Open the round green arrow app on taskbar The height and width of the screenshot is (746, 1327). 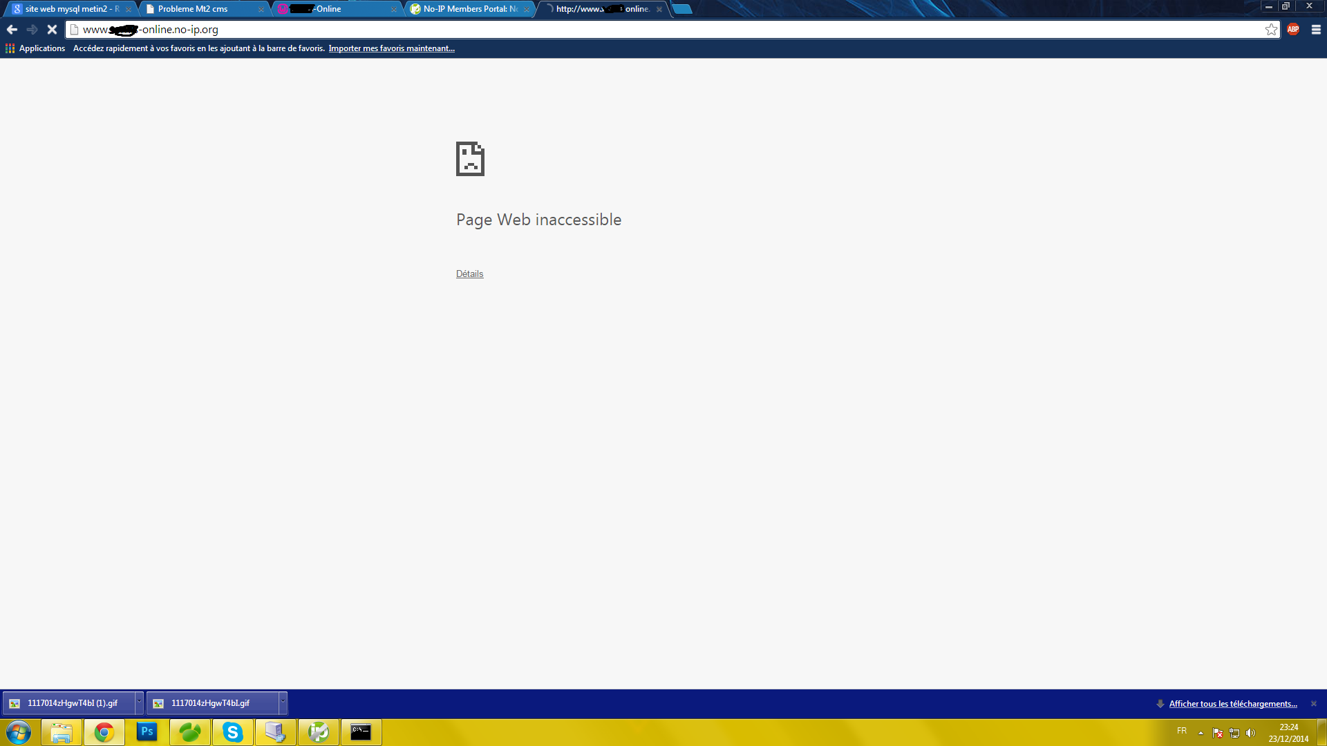[319, 732]
